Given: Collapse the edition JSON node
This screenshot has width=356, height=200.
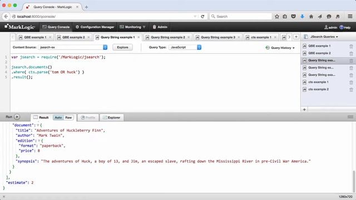Looking at the screenshot, I should click(39, 141).
